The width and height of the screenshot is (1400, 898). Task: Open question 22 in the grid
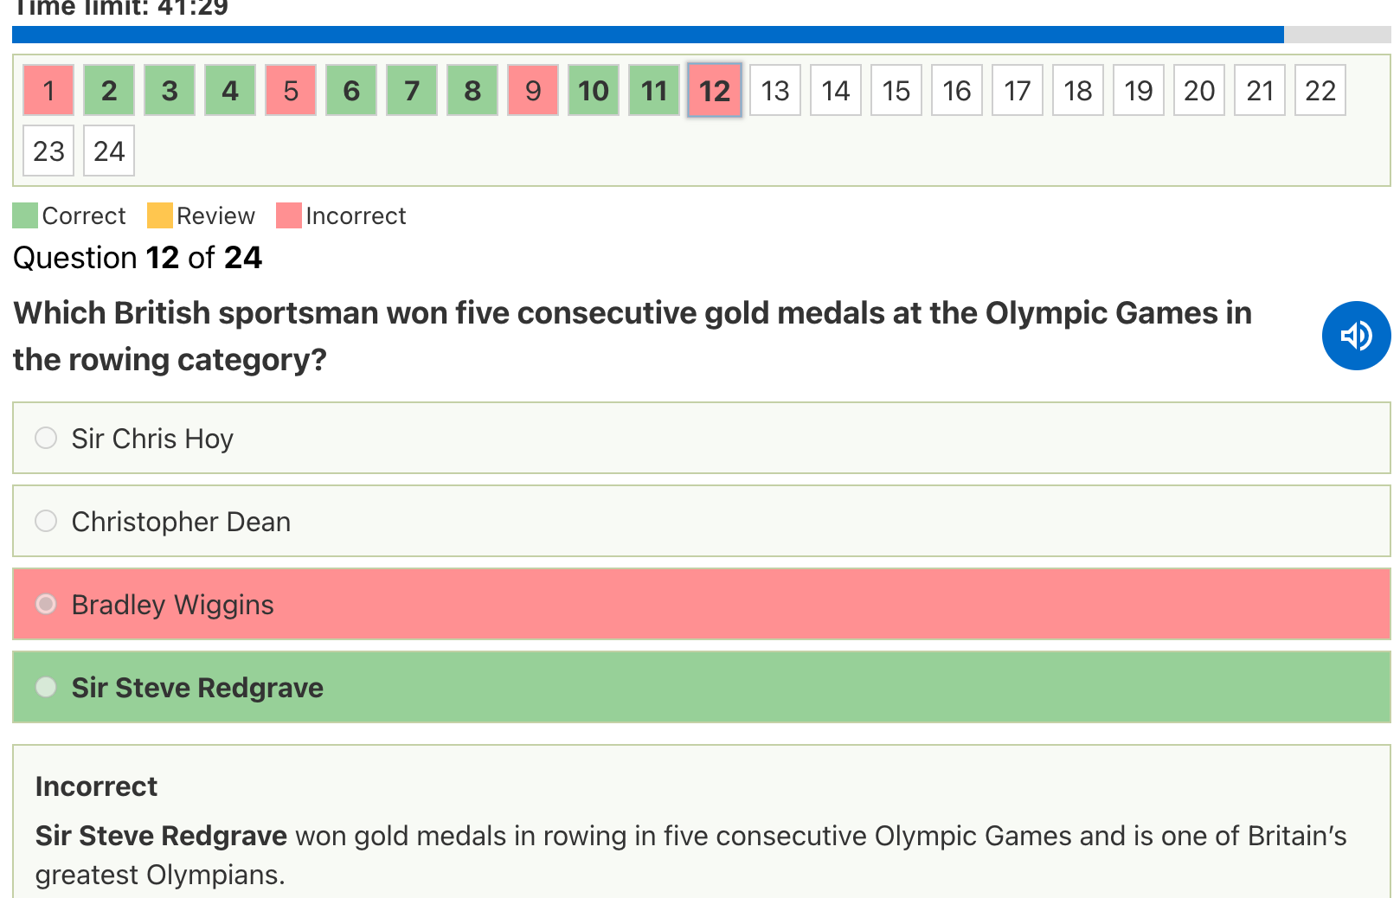click(1320, 90)
